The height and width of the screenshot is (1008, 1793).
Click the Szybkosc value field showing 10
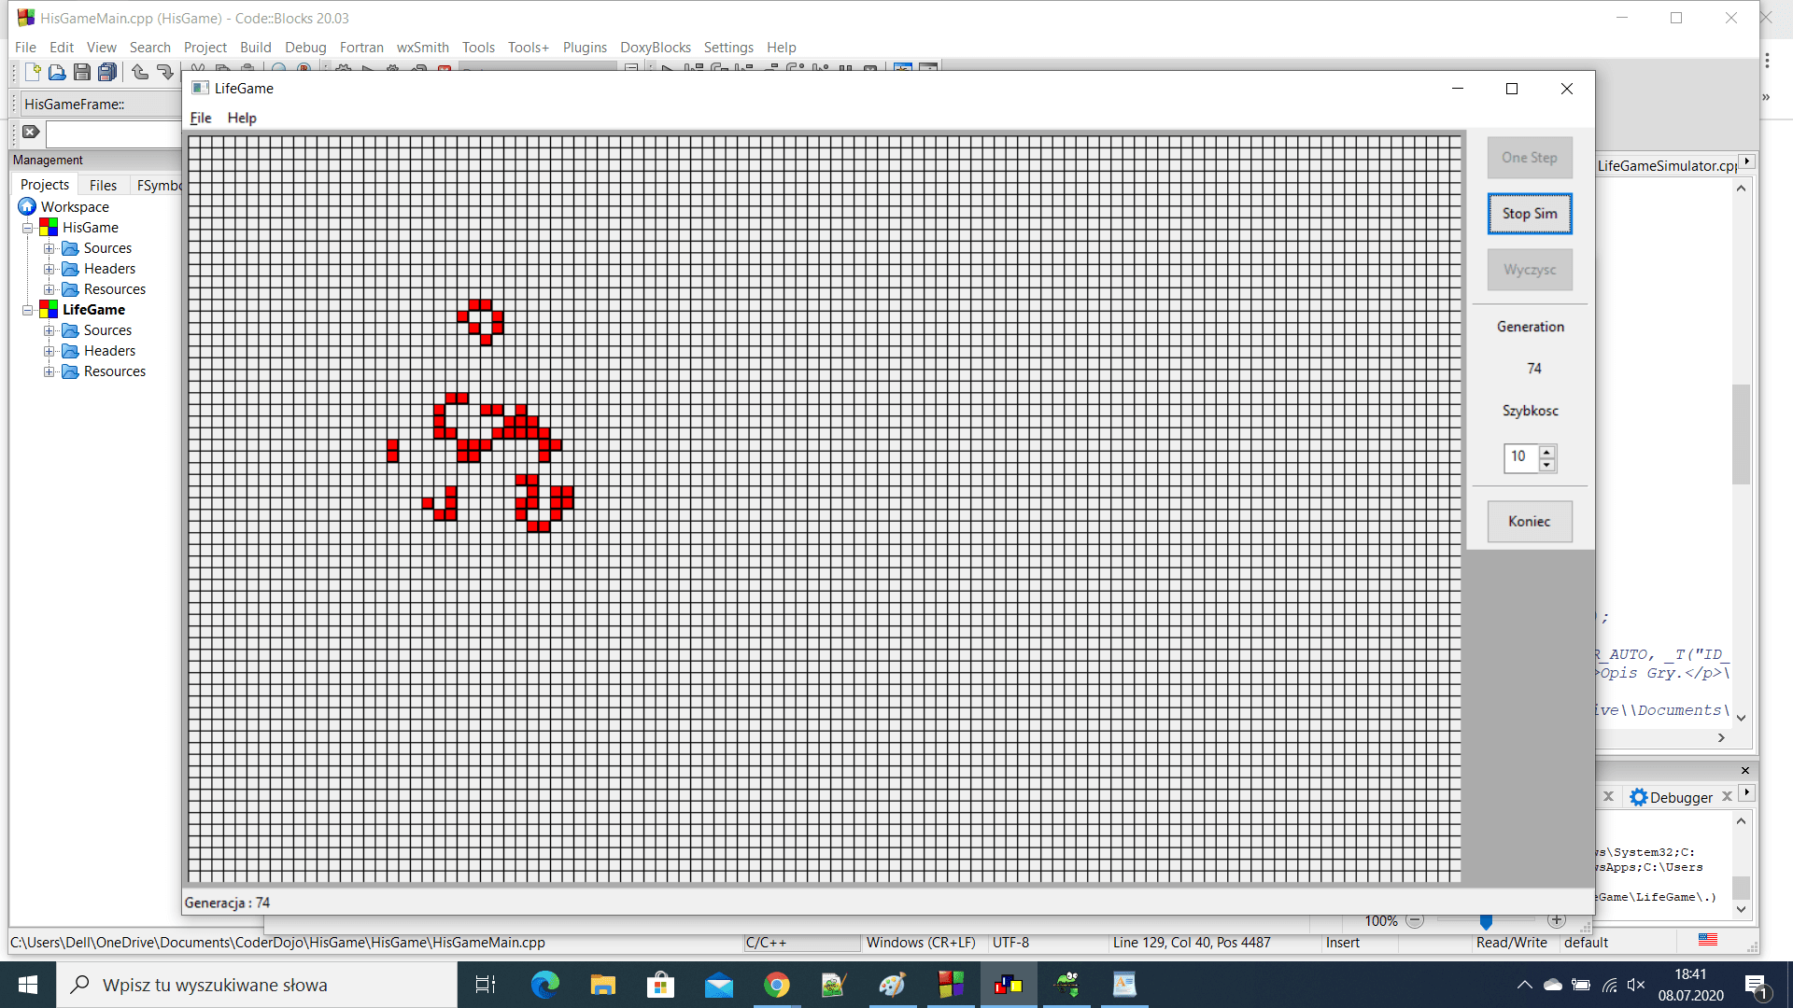click(x=1521, y=457)
